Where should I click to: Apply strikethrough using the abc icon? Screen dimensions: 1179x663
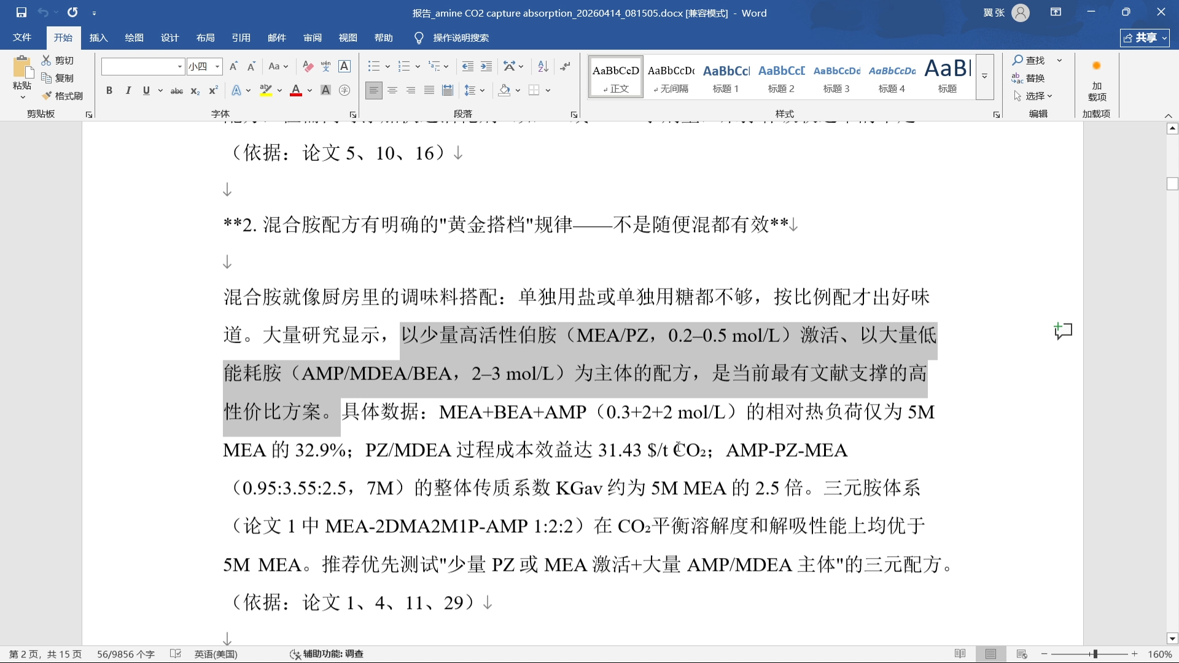coord(176,91)
